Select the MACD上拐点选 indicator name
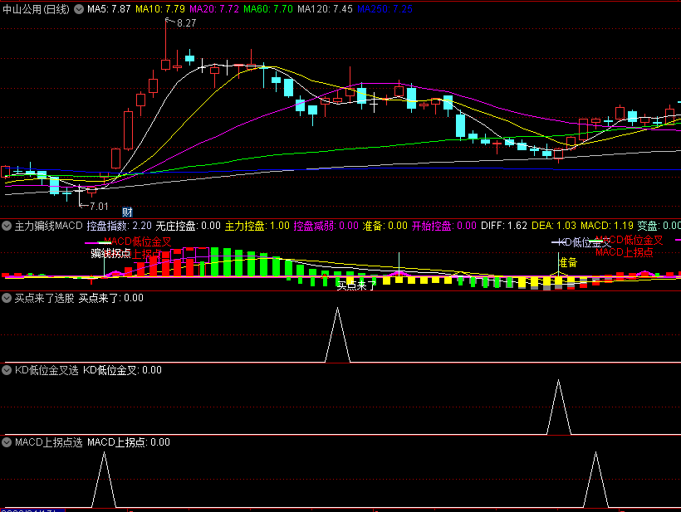The image size is (681, 512). (x=49, y=442)
